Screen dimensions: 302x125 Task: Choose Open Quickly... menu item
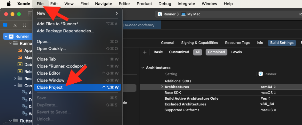pyautogui.click(x=78, y=48)
